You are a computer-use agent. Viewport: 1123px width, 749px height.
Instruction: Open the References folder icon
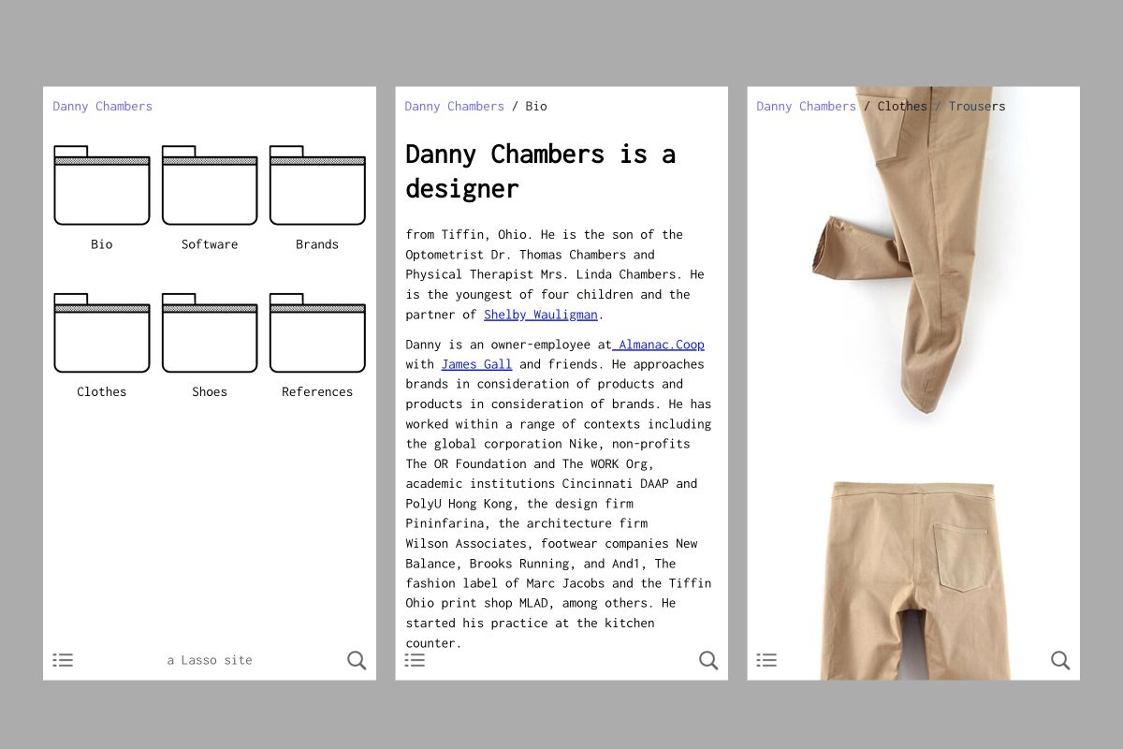pyautogui.click(x=317, y=333)
